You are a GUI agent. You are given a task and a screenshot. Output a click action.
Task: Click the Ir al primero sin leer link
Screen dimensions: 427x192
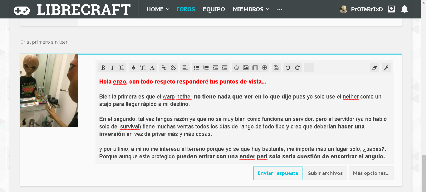coord(44,42)
